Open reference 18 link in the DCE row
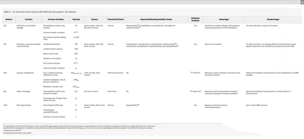Image resolution: width=304 pixels, height=139 pixels. click(x=139, y=27)
